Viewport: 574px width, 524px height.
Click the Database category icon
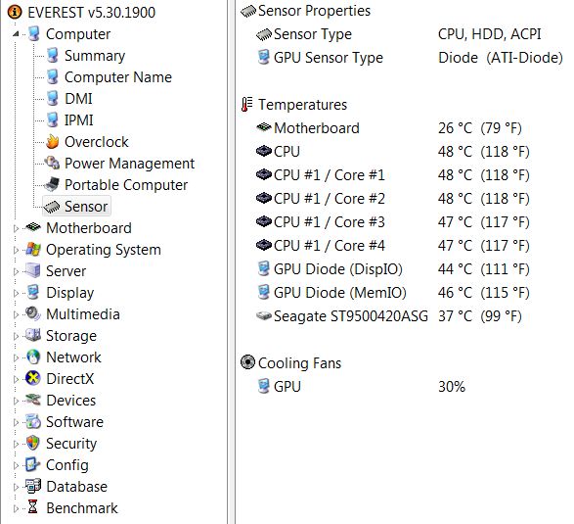pos(33,486)
